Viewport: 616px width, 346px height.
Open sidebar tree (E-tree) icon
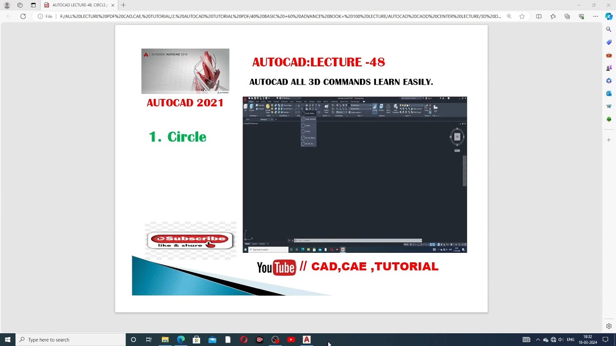point(609,119)
